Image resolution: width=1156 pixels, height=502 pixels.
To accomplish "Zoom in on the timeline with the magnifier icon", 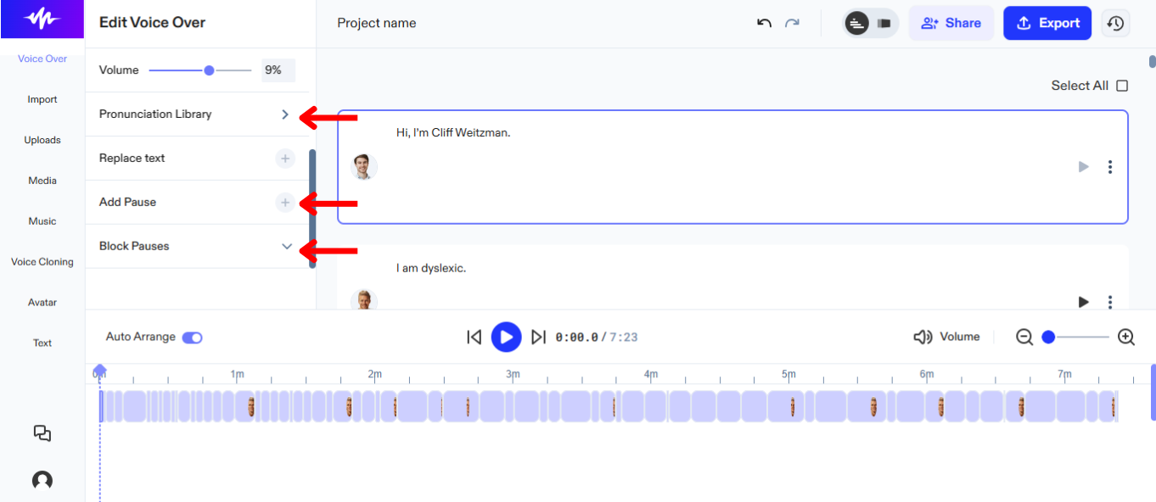I will (1125, 337).
